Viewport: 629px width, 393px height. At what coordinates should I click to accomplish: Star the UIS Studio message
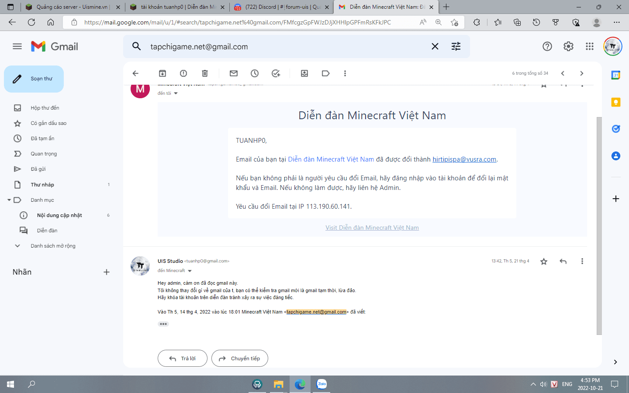coord(544,261)
